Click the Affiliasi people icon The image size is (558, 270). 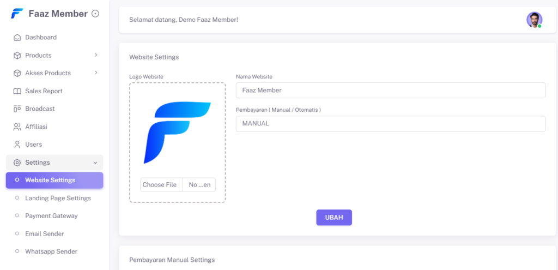click(x=17, y=127)
